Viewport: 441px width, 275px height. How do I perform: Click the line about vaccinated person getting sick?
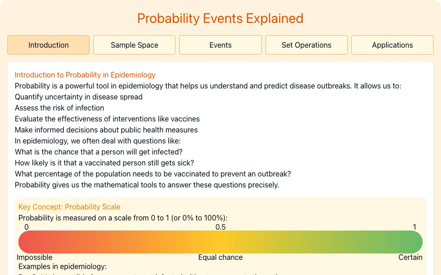(x=104, y=163)
